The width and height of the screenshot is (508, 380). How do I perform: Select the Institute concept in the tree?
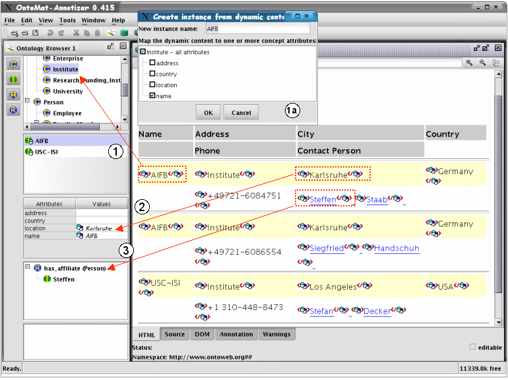[x=61, y=69]
